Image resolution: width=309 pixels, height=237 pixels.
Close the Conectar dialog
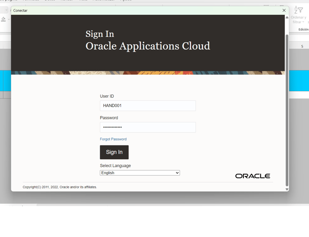click(x=284, y=10)
